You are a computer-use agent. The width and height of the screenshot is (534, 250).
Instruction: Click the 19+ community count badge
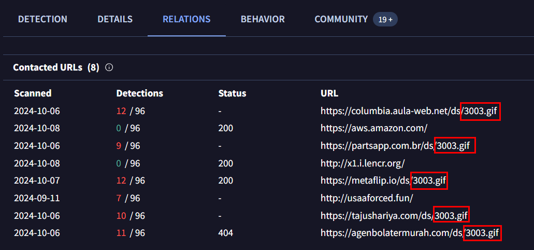click(385, 19)
